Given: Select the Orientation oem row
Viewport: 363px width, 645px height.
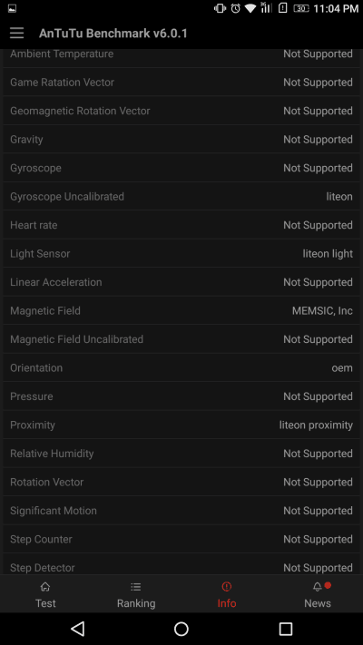Looking at the screenshot, I should tap(181, 367).
